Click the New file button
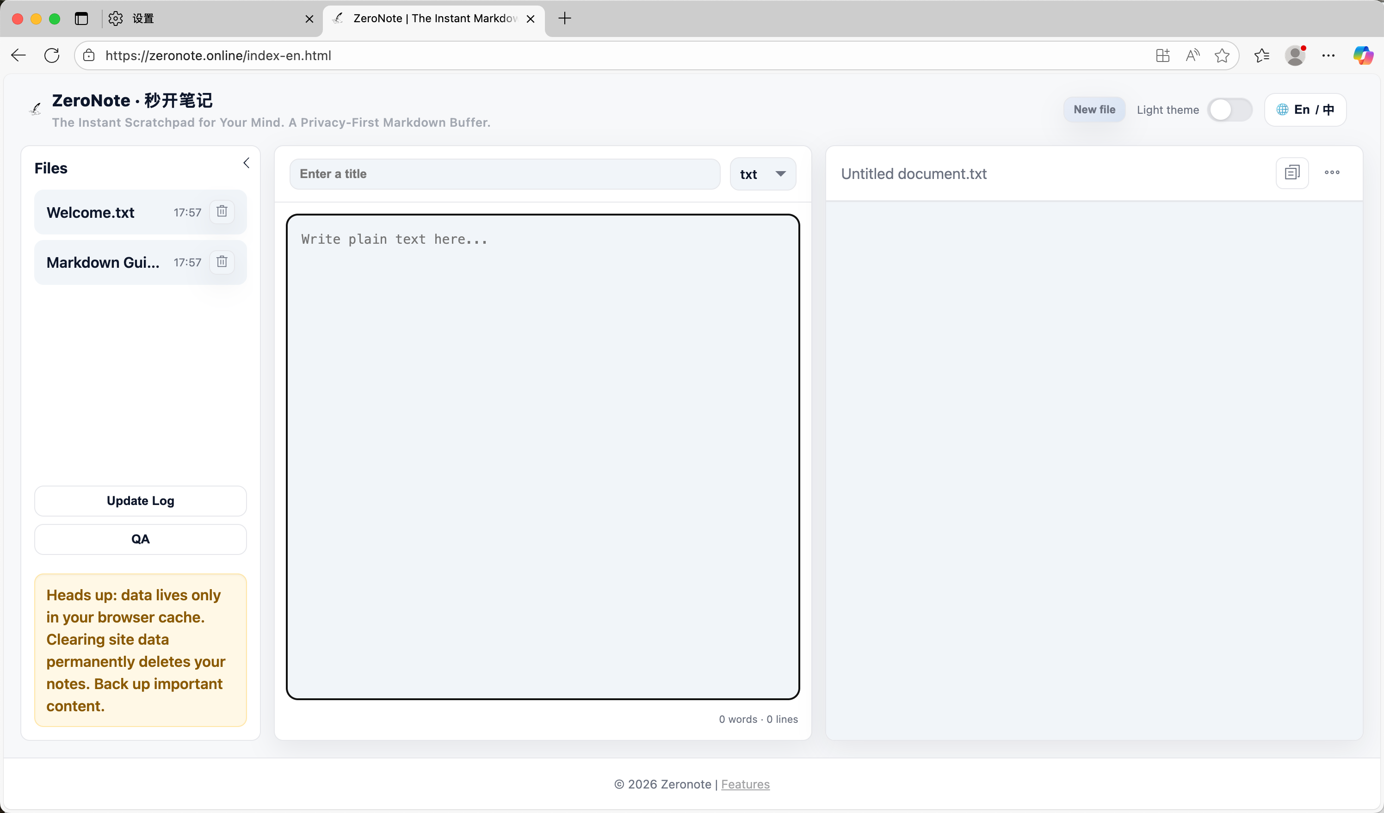 [x=1094, y=110]
